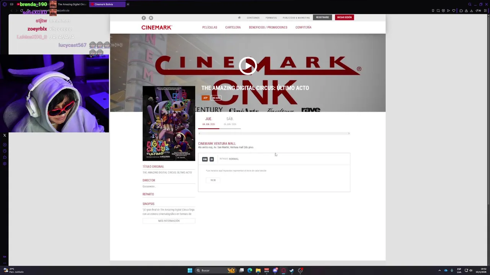This screenshot has height=275, width=490.
Task: Click the Cinemark logo
Action: pyautogui.click(x=157, y=27)
